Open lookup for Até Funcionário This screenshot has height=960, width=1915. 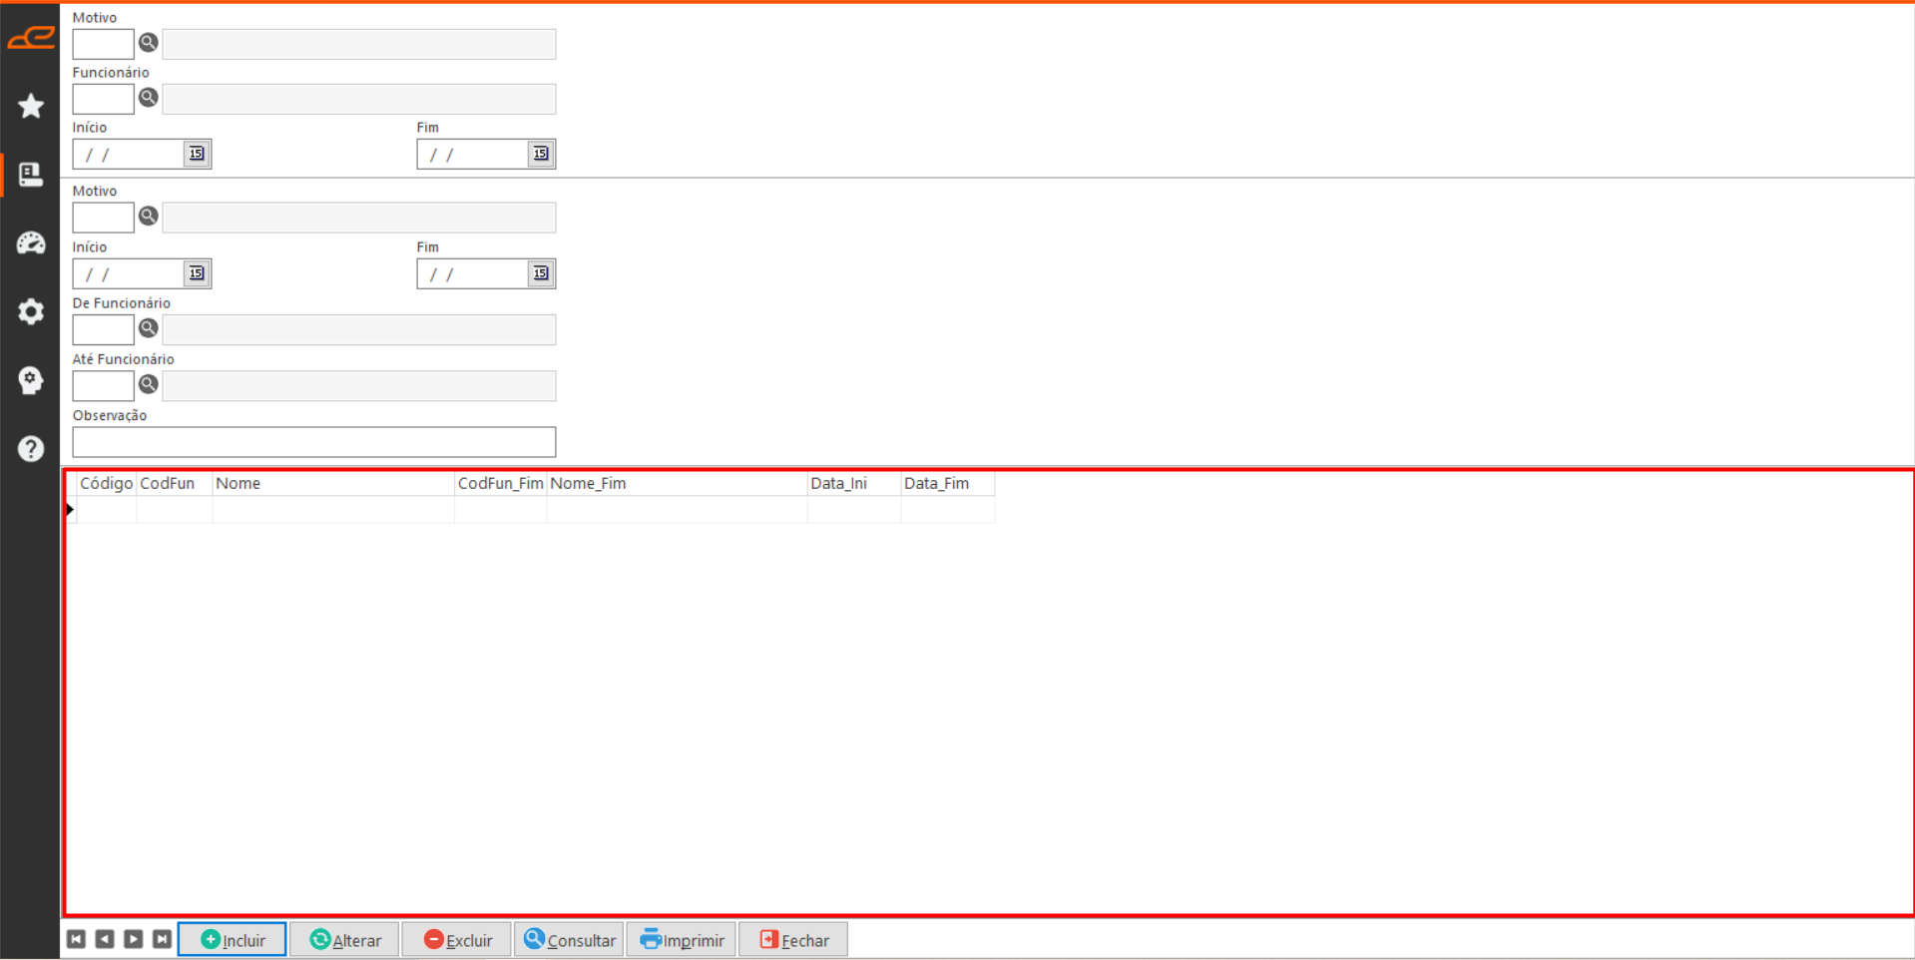click(x=149, y=384)
